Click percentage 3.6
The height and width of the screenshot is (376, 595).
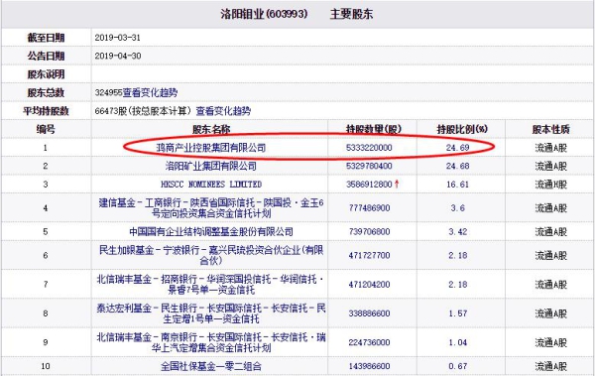pyautogui.click(x=457, y=208)
